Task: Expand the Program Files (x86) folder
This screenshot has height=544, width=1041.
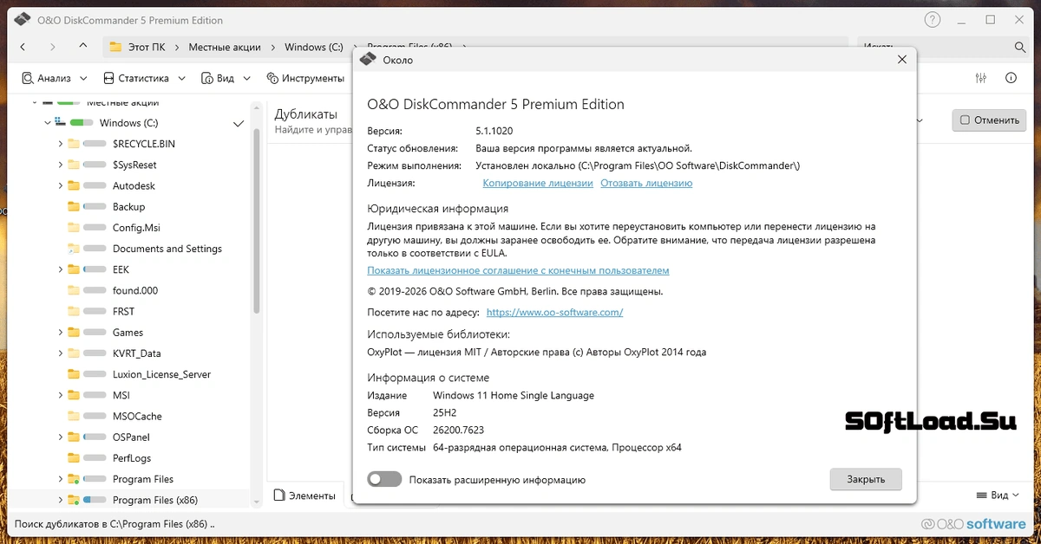Action: tap(60, 500)
